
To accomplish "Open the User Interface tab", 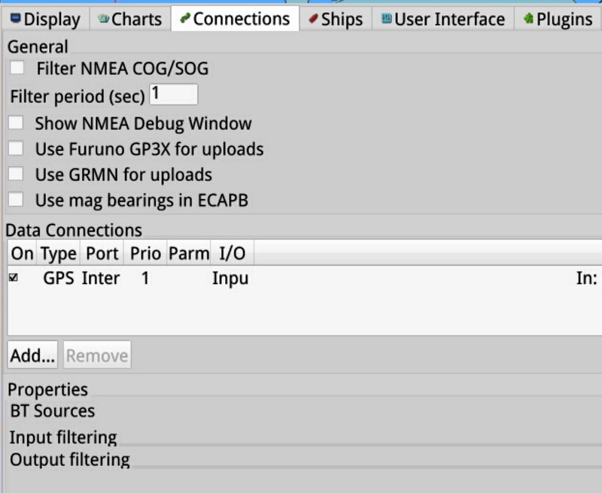I will coord(443,19).
